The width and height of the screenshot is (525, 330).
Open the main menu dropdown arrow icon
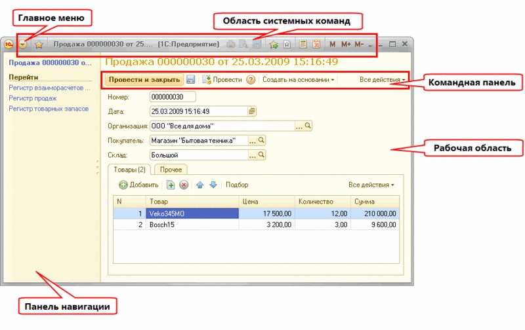coord(23,44)
